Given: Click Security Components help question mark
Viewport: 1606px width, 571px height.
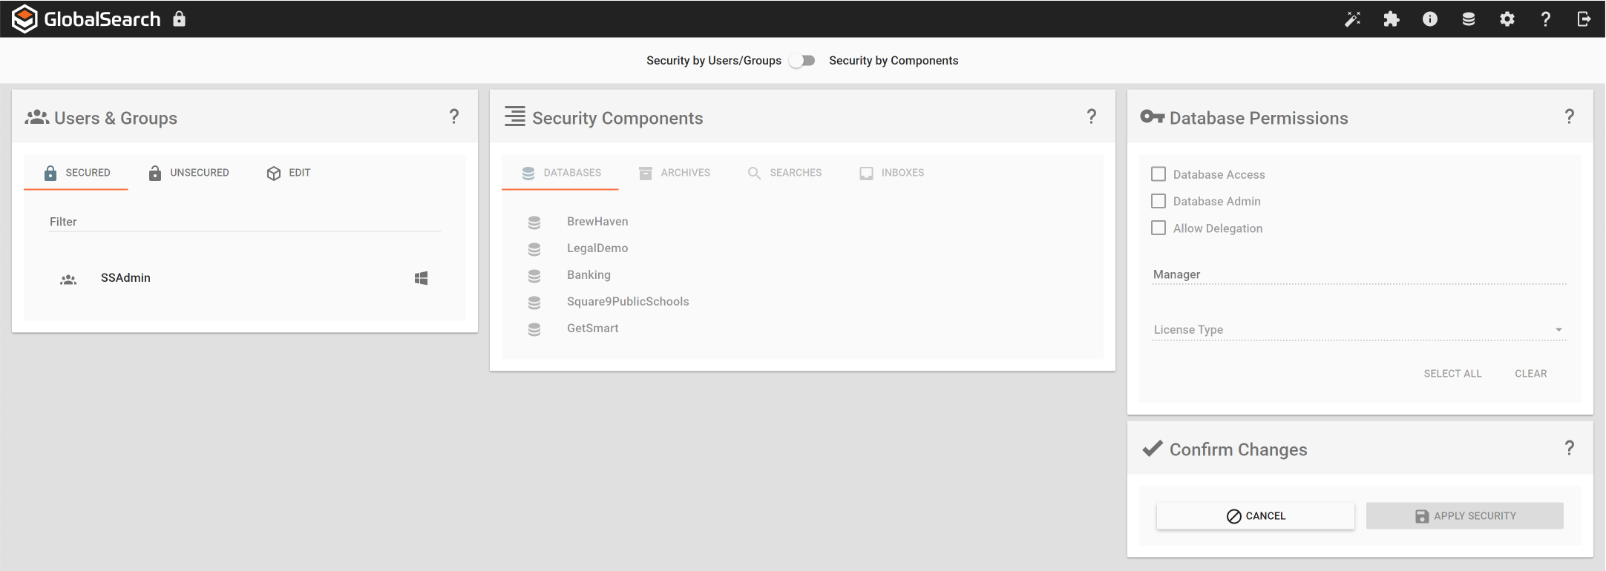Looking at the screenshot, I should (1092, 116).
